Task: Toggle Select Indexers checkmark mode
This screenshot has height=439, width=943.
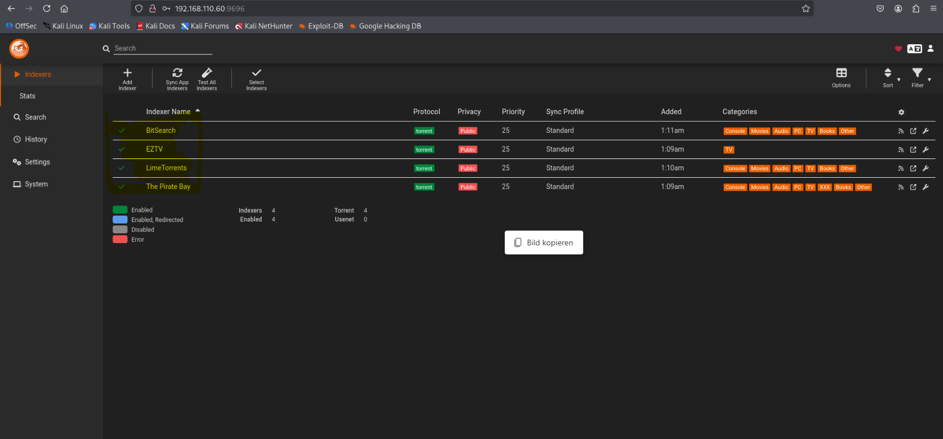Action: (256, 73)
